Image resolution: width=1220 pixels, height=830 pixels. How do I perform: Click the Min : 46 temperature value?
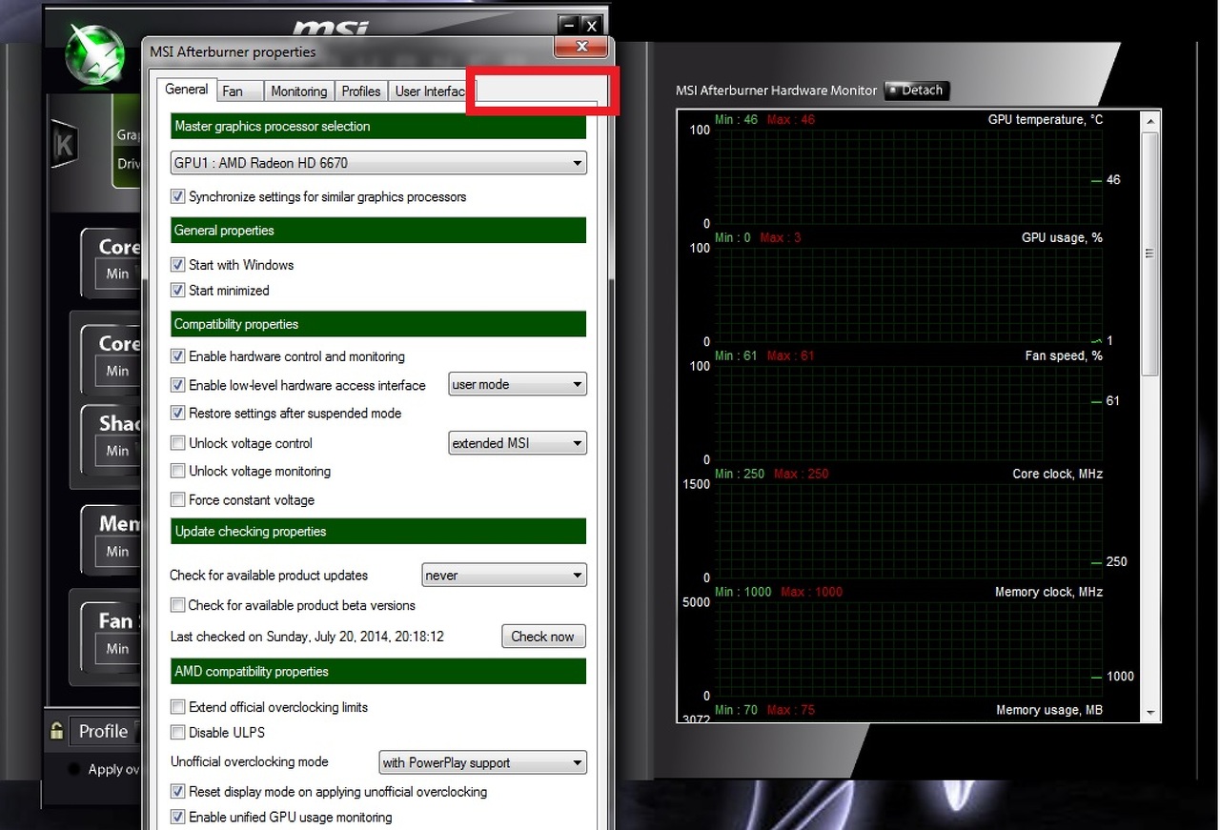(x=736, y=119)
